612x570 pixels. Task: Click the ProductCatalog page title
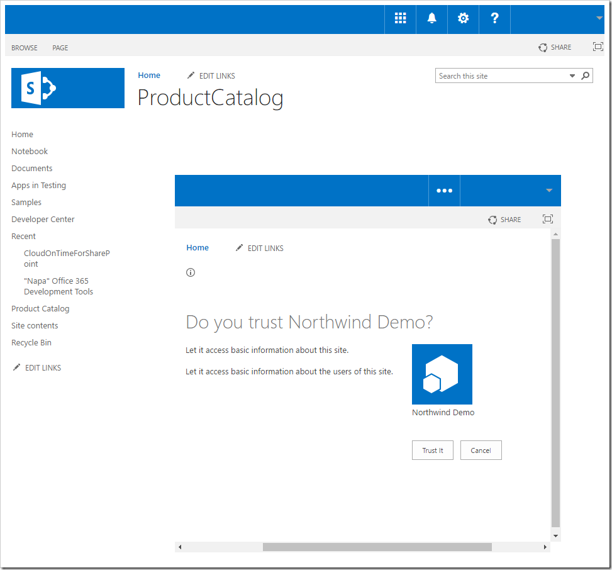pyautogui.click(x=210, y=98)
